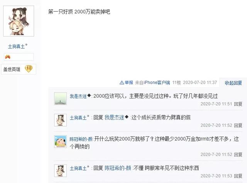Click the 盖世英雄 title badge
Screen dimensions: 247x183
[x=12, y=69]
